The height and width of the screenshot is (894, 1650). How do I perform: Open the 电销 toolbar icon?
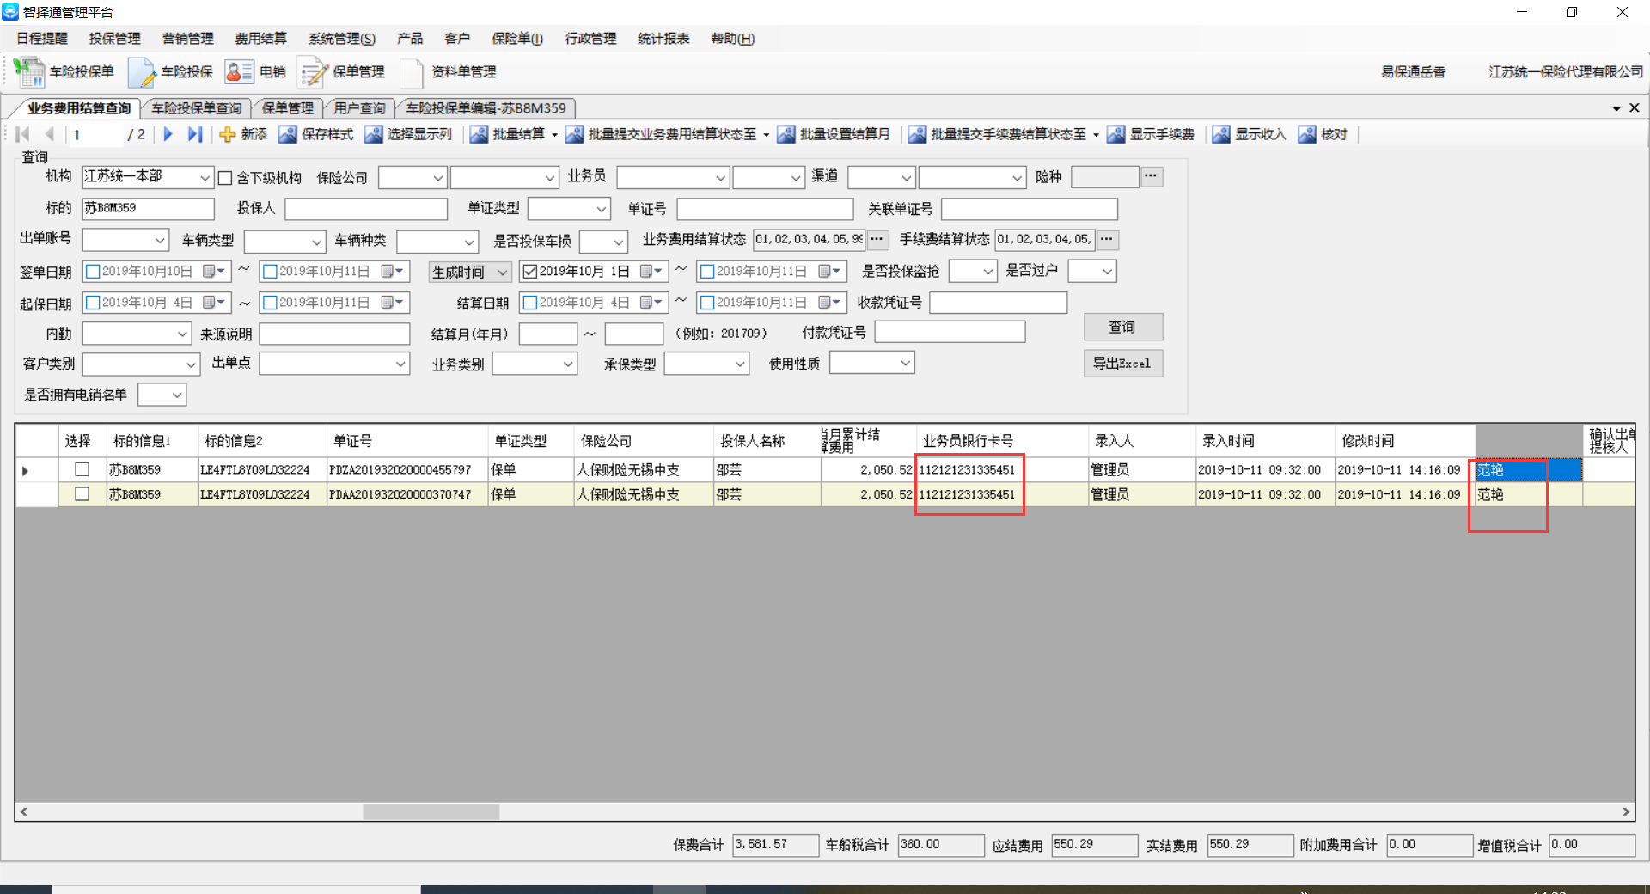click(239, 72)
